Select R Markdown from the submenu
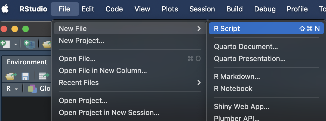The image size is (326, 121). tap(237, 77)
